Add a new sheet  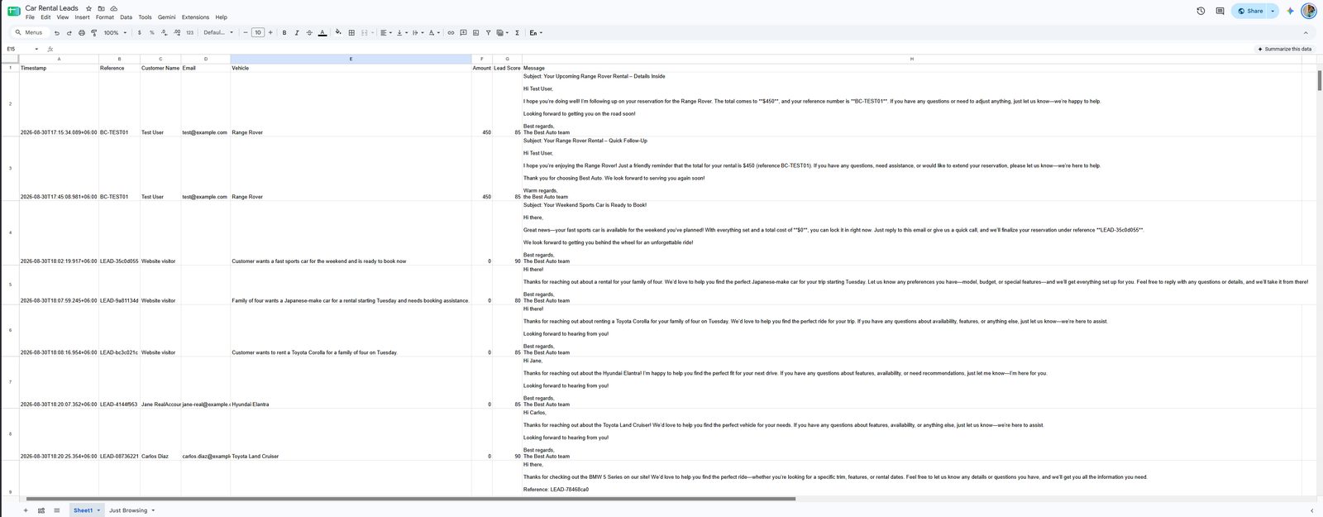26,510
